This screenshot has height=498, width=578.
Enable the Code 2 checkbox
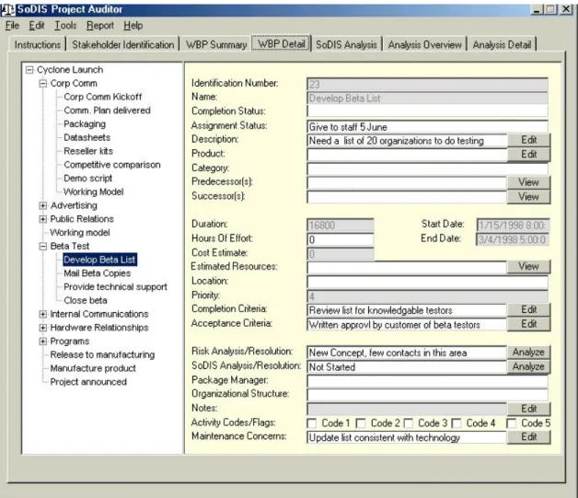tap(361, 423)
